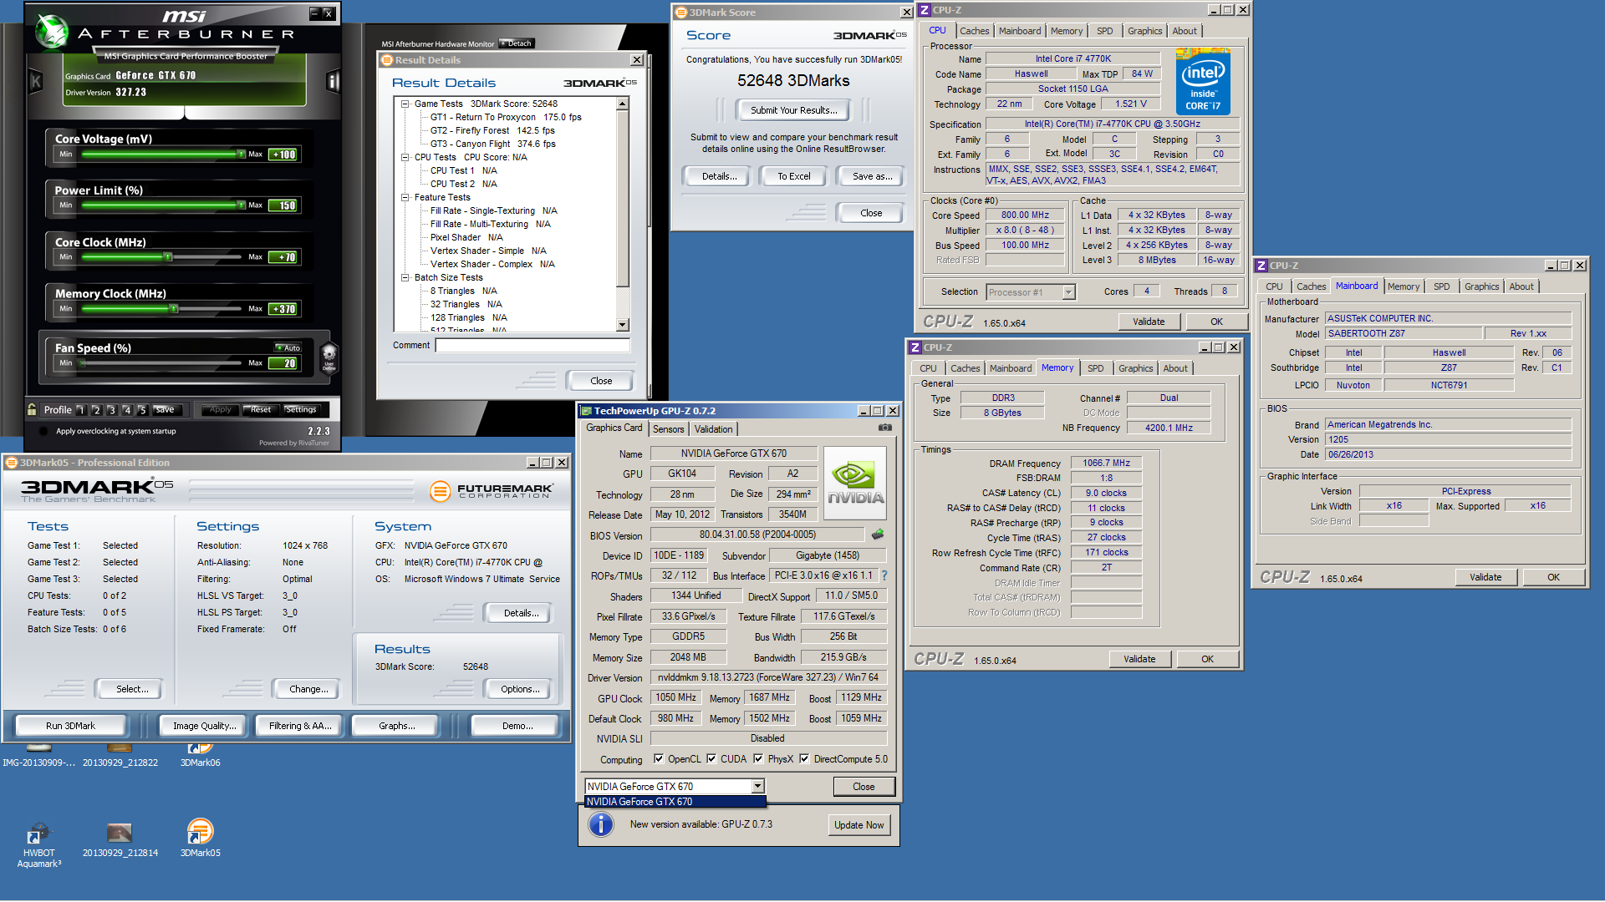Click scroll-up arrow in Result Details list

[623, 104]
